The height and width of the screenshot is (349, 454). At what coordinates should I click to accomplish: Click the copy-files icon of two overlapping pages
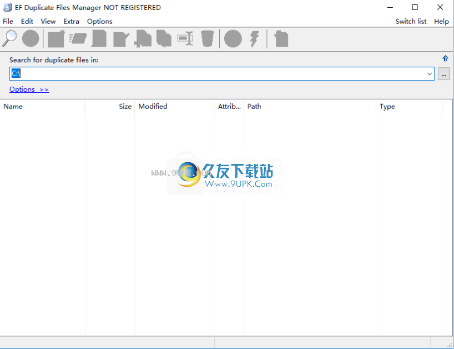[x=164, y=38]
